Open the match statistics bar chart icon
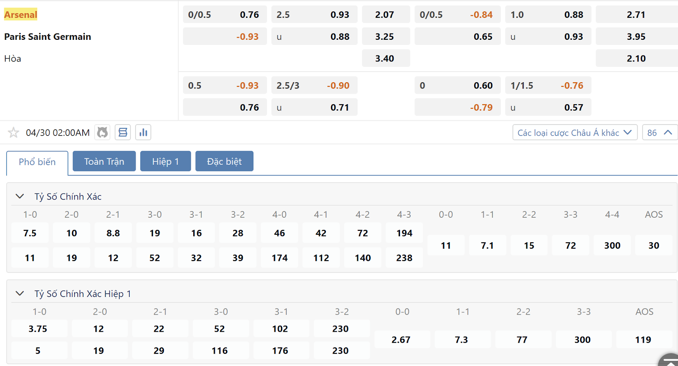Screen dimensions: 678x366 (x=143, y=133)
